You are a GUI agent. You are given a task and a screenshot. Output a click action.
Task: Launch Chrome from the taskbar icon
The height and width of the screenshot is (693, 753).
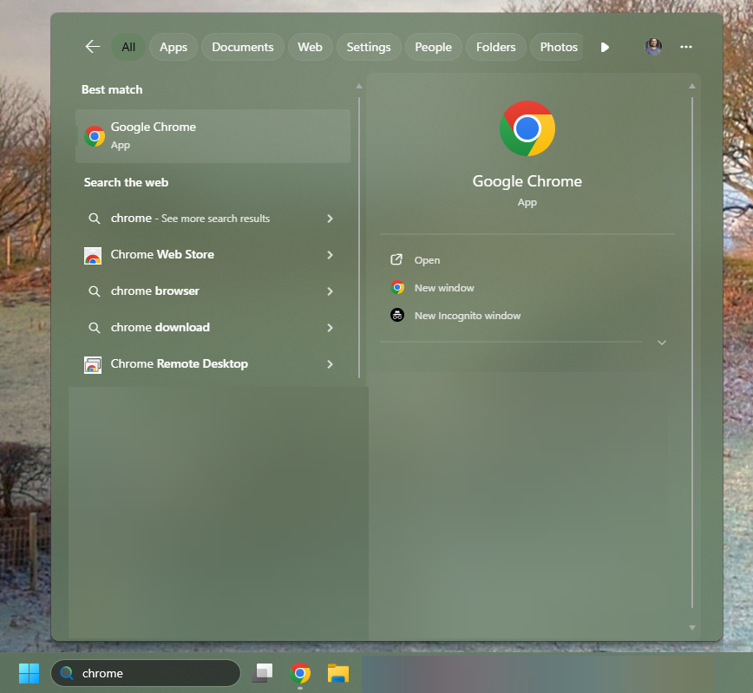pos(300,673)
